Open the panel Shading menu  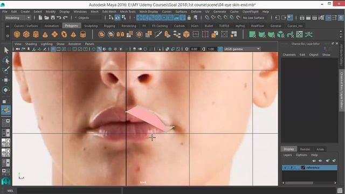pyautogui.click(x=31, y=44)
